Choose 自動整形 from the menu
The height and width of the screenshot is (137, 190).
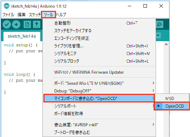[x=99, y=23]
